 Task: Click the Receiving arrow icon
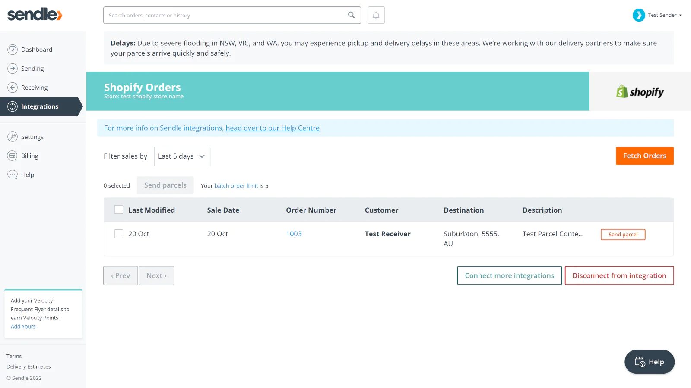click(x=13, y=88)
